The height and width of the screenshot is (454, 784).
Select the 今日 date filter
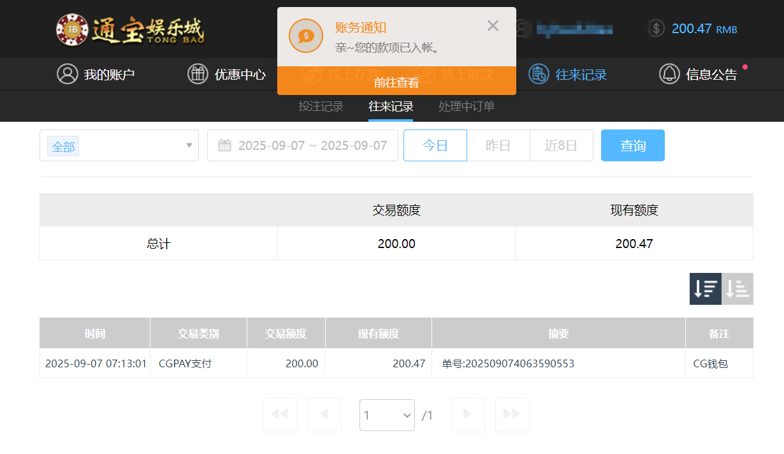pyautogui.click(x=435, y=145)
